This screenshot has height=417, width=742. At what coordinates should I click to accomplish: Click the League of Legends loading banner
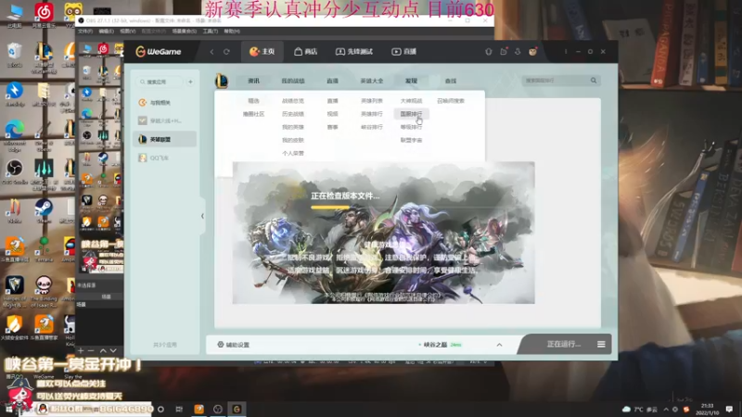384,233
